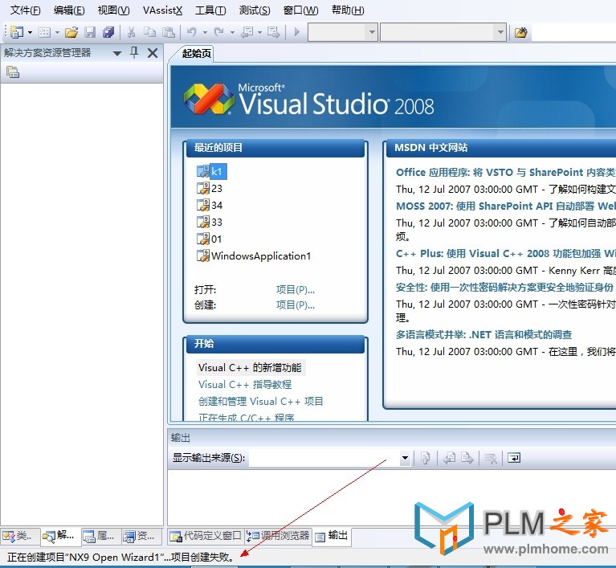Switch to the 属... properties tab
This screenshot has width=616, height=568.
pyautogui.click(x=100, y=536)
